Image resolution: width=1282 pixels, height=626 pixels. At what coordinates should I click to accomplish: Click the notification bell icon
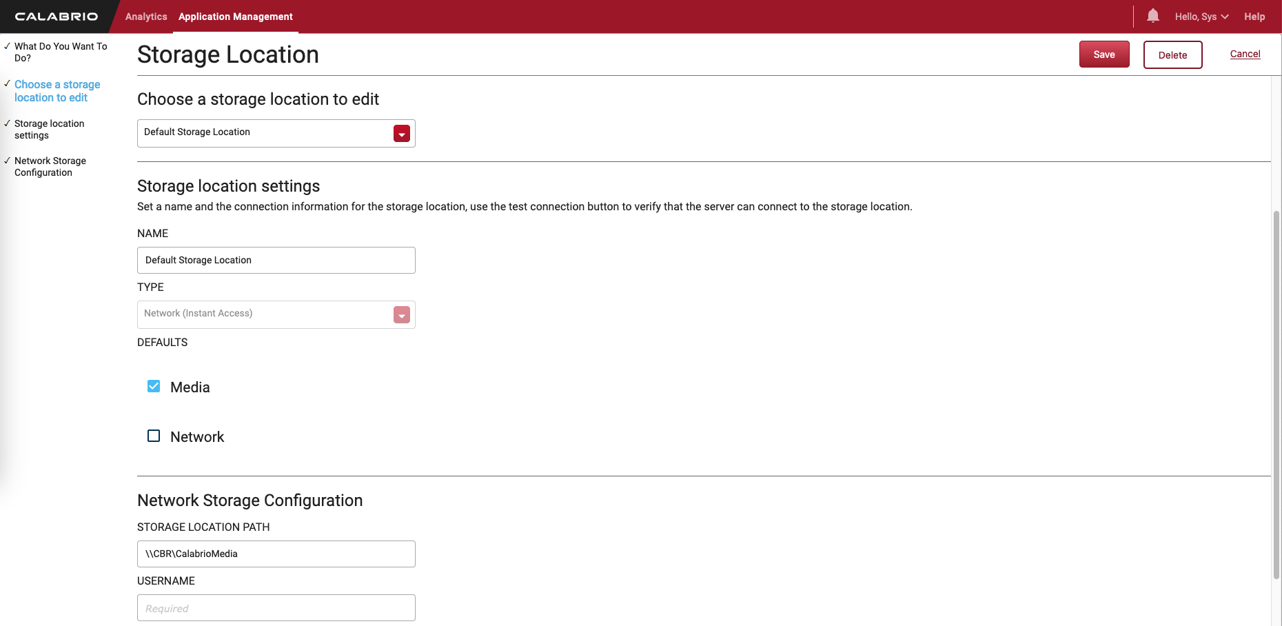(x=1152, y=16)
